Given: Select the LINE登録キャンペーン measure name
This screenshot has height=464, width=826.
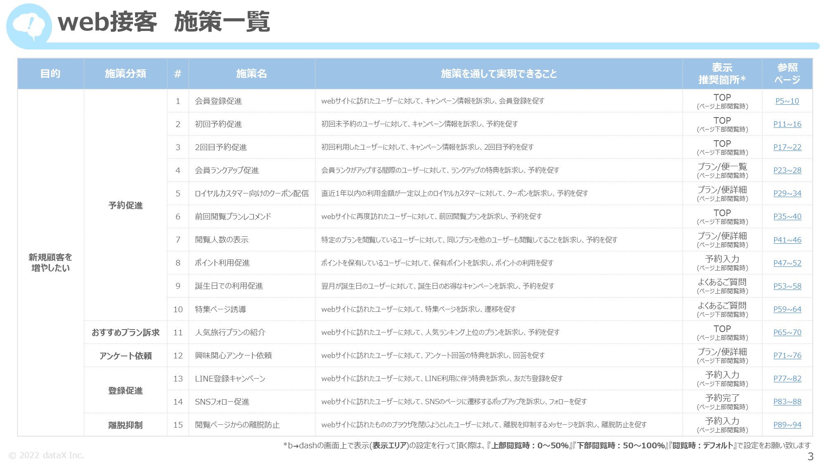Looking at the screenshot, I should tap(230, 379).
